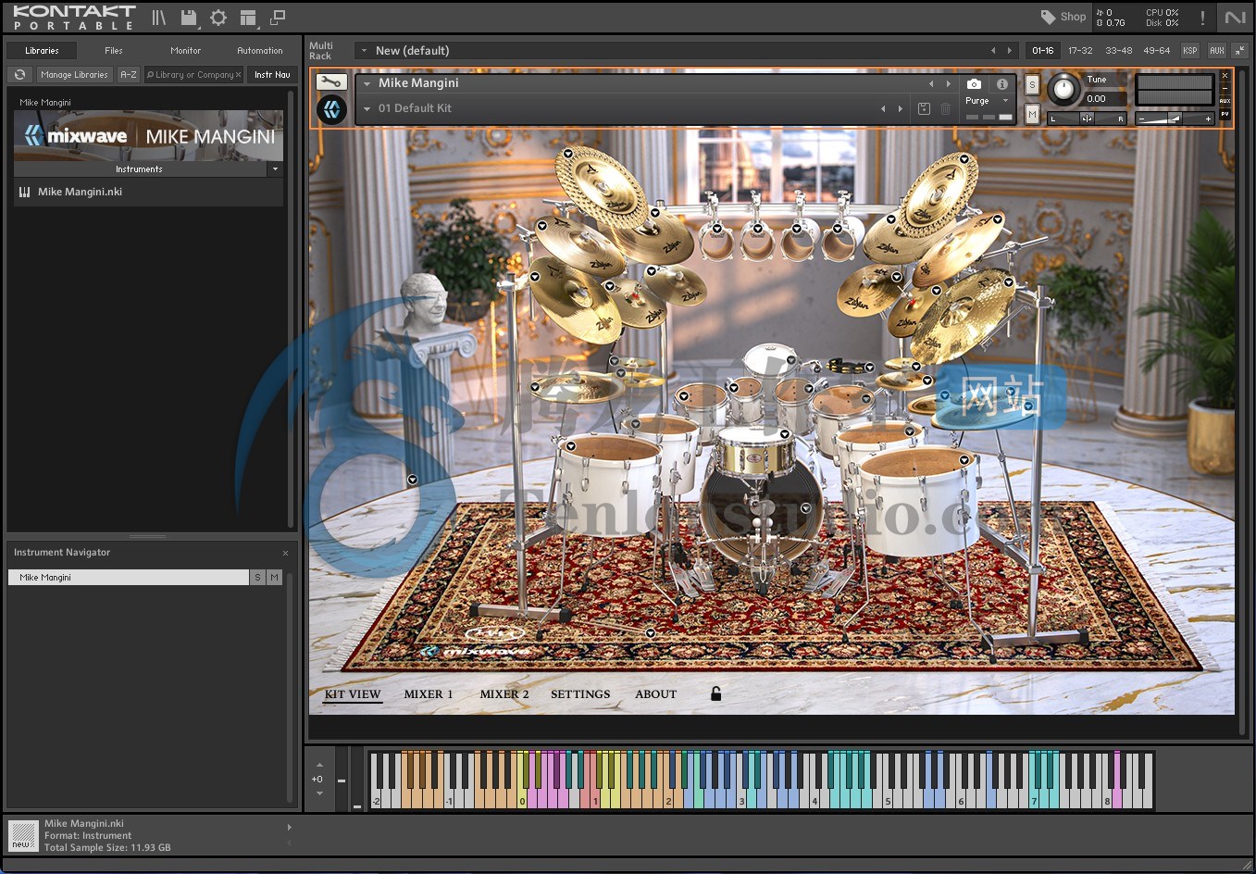Refresh the libraries list
This screenshot has width=1256, height=874.
19,75
